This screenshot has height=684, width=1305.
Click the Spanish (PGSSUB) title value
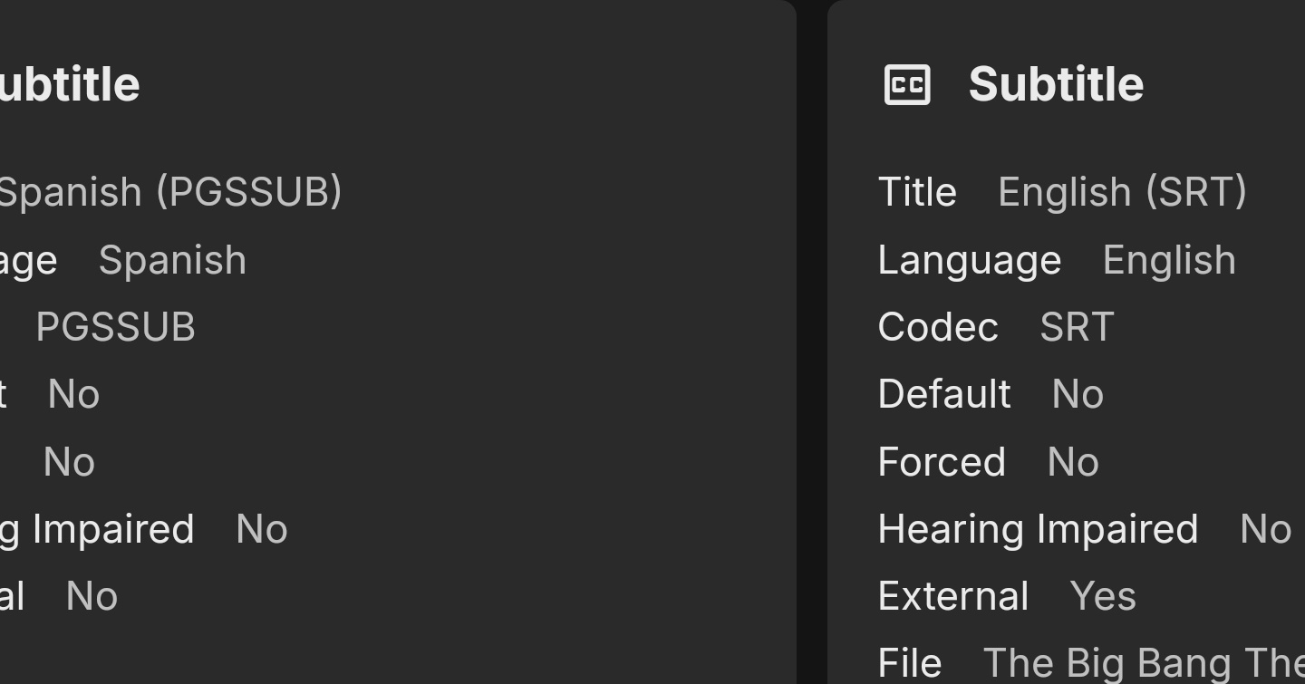pyautogui.click(x=170, y=192)
